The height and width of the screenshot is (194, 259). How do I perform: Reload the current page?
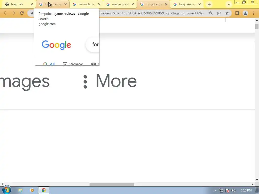22,13
